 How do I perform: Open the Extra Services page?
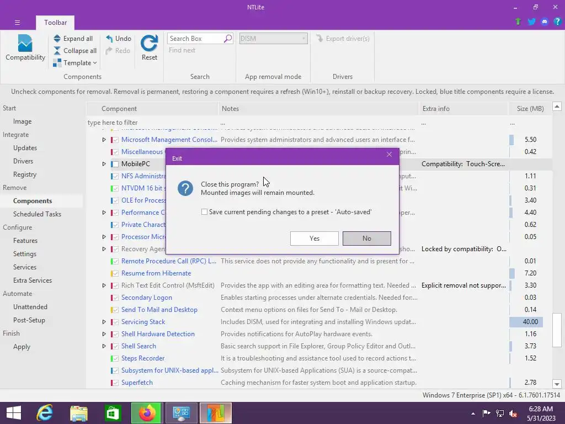(33, 280)
